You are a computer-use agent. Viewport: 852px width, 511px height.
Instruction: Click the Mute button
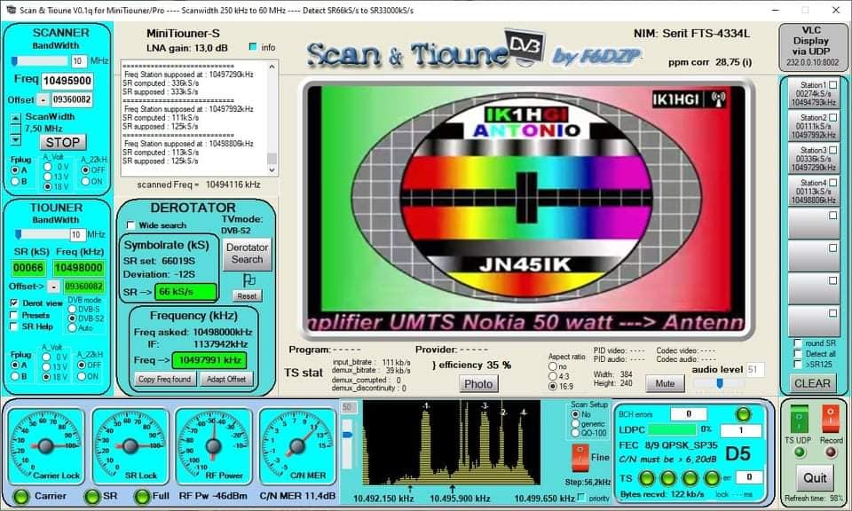pos(665,383)
